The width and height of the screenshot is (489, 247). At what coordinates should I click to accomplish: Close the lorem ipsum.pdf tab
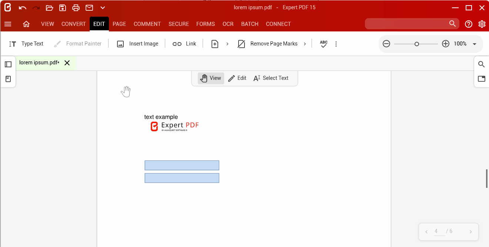tap(67, 63)
